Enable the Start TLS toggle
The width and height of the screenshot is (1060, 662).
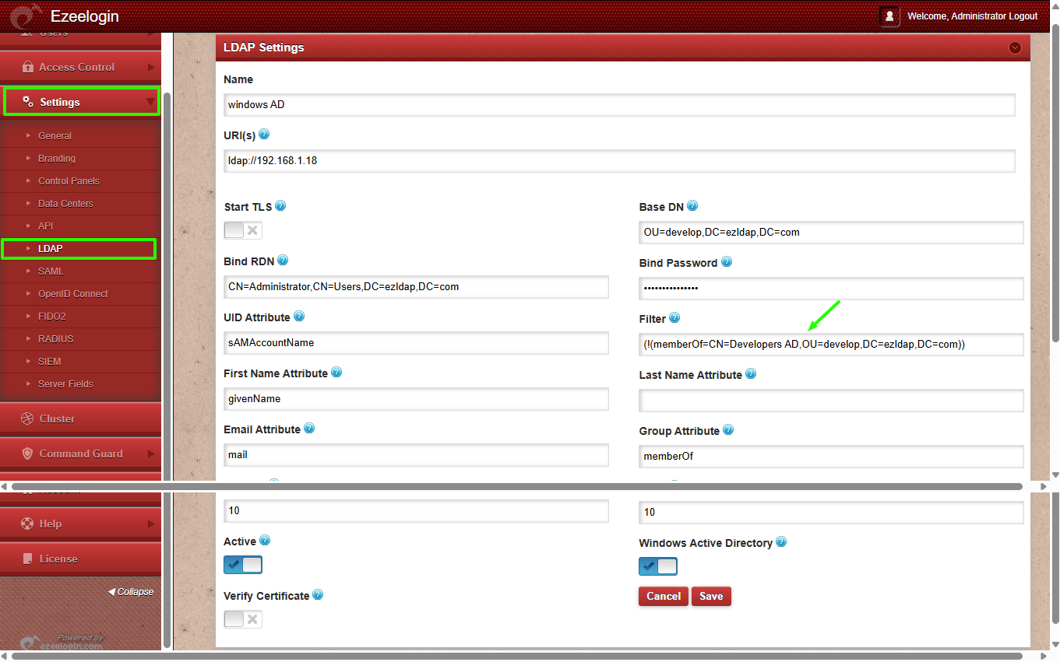(x=243, y=230)
